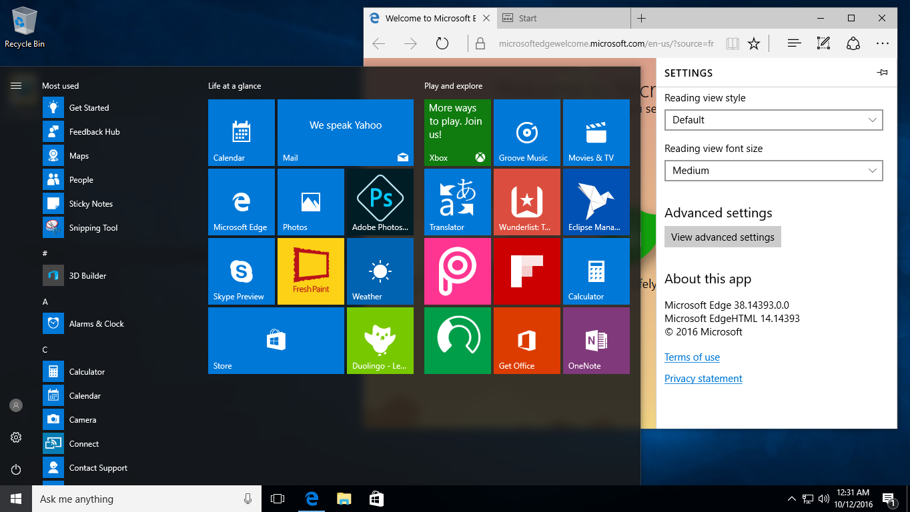Refresh the Edge page
Image resolution: width=910 pixels, height=512 pixels.
pos(442,43)
